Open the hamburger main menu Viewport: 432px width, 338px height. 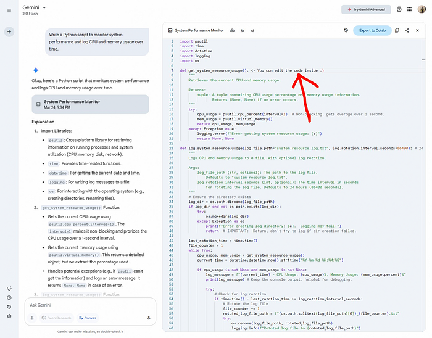point(9,10)
